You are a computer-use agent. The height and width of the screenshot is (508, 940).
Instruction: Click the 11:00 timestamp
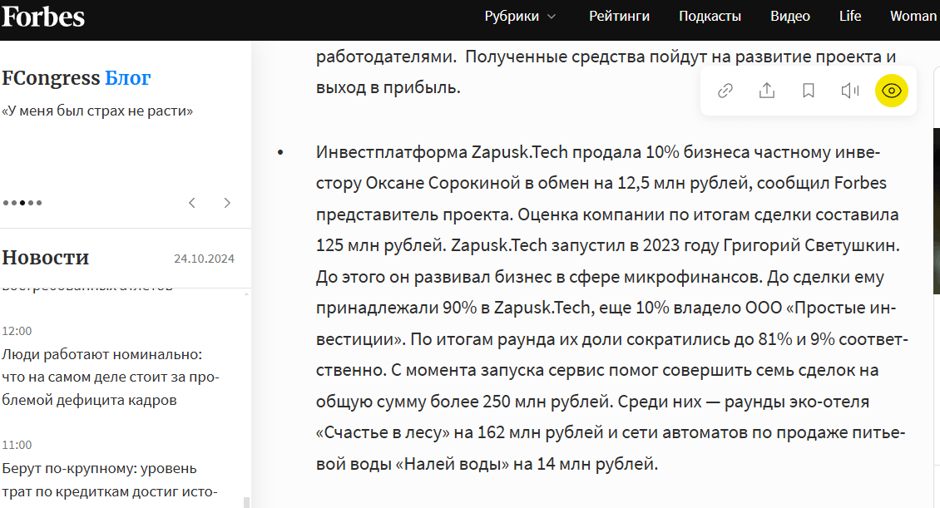tap(17, 445)
